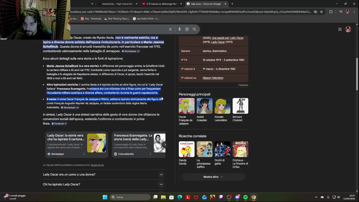Start a voice search with the microphone
This screenshot has width=359, height=202.
179,29
